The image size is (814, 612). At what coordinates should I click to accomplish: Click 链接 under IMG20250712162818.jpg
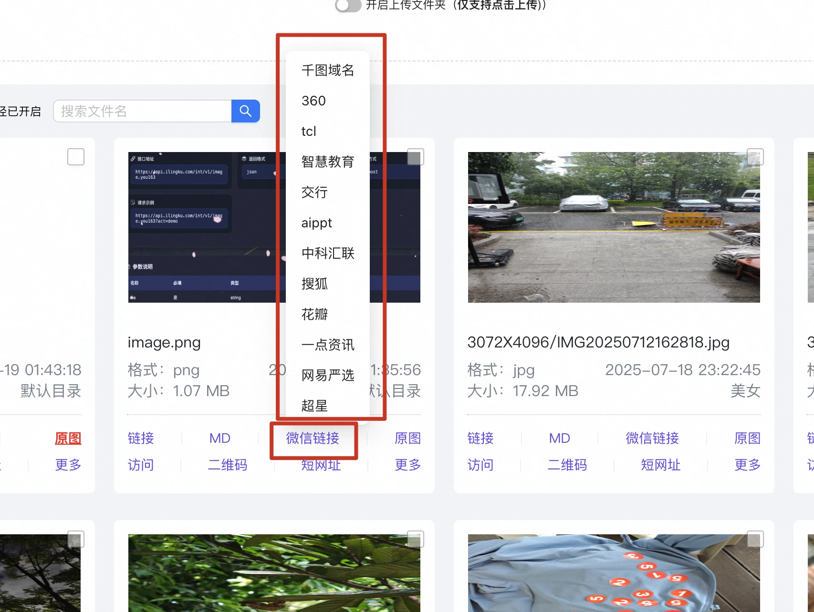(x=480, y=438)
